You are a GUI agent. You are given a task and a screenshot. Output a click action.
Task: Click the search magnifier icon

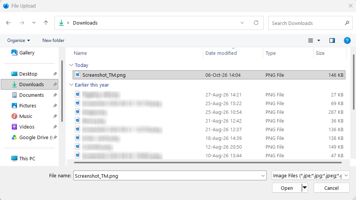click(x=347, y=23)
